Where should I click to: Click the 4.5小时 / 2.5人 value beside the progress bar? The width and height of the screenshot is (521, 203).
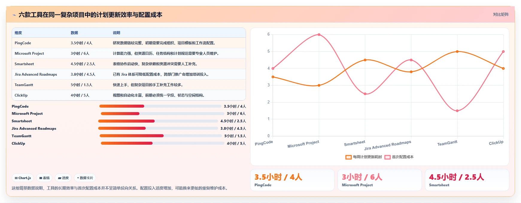pos(233,121)
